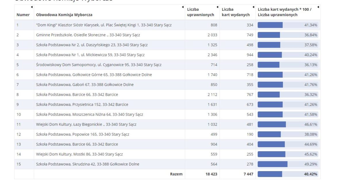Click sort arrow in Obwodowa Komisja Wyborcza header

183,7
